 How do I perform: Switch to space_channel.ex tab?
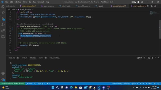coord(28,6)
